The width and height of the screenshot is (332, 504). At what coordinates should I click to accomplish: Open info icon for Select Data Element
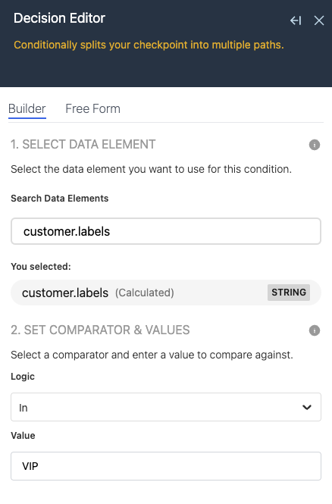coord(315,145)
